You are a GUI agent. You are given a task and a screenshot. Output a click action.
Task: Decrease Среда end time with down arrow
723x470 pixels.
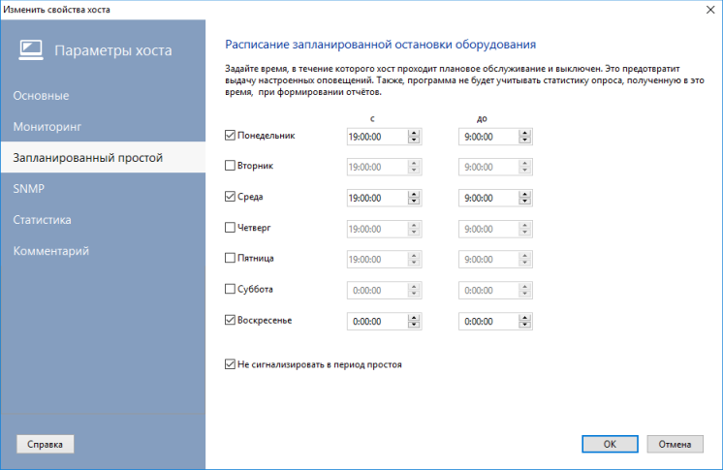click(524, 202)
